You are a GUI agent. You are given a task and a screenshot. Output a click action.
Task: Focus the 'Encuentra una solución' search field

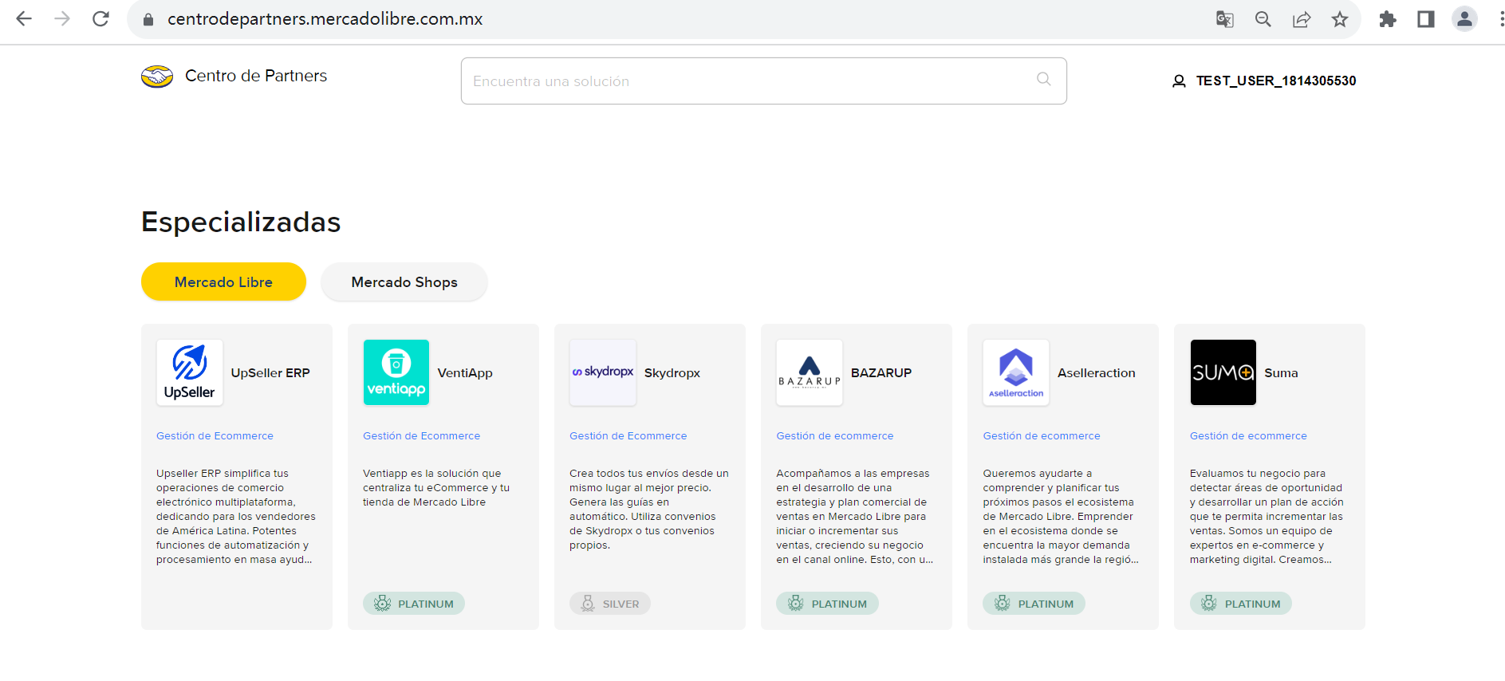[x=763, y=81]
